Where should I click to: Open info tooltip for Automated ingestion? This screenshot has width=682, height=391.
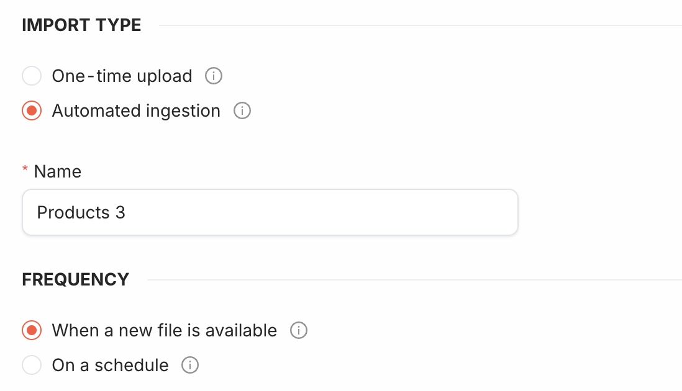coord(242,111)
